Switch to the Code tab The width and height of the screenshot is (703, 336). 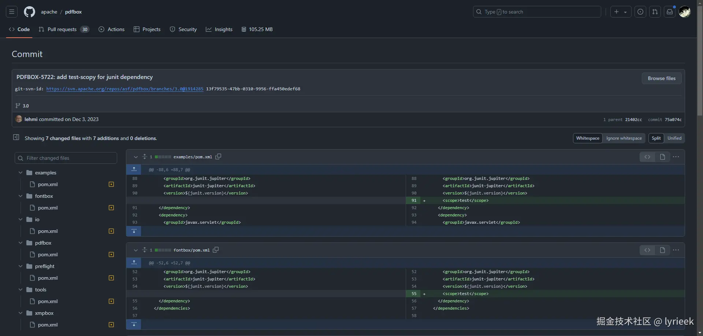coord(19,29)
